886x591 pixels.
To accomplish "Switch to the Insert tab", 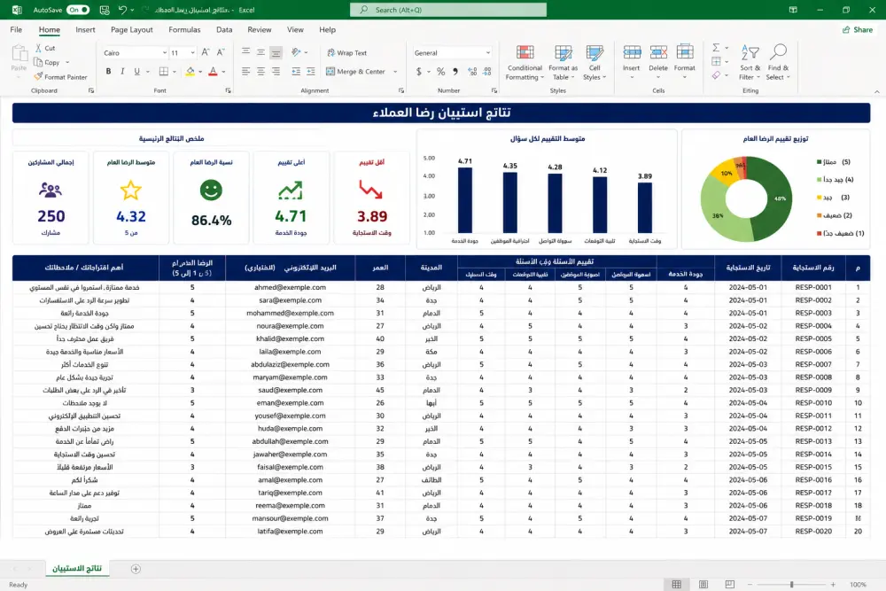I will click(x=85, y=29).
